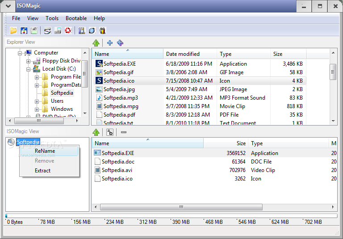The width and height of the screenshot is (343, 239).
Task: Open the View menu
Action: (33, 18)
